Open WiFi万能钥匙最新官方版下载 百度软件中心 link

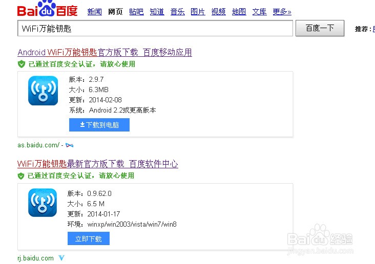(97, 164)
